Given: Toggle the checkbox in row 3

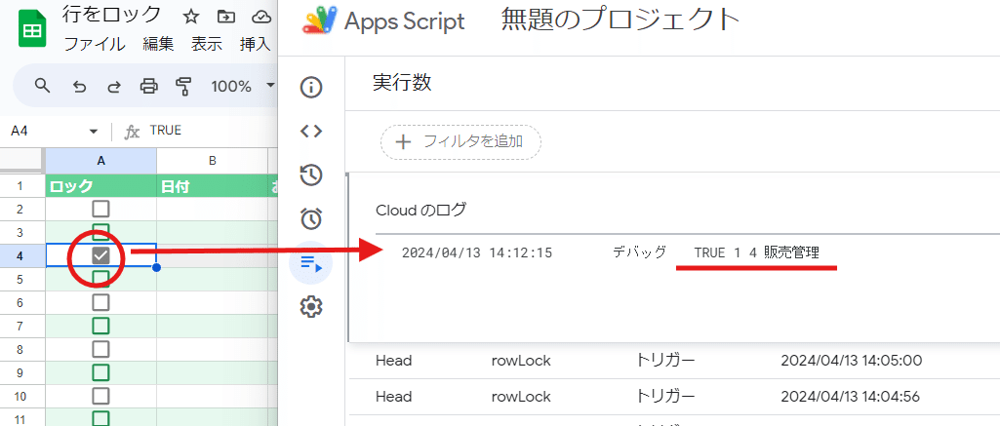Looking at the screenshot, I should pos(100,230).
